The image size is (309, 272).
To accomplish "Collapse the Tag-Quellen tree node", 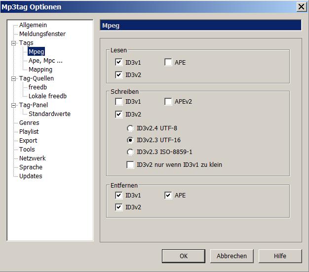I will click(x=14, y=78).
